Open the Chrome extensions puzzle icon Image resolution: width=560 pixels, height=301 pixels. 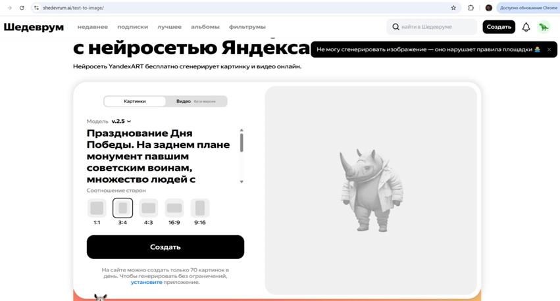[471, 8]
